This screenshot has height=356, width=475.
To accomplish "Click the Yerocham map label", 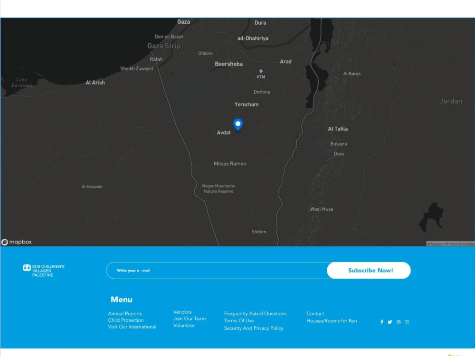I will [x=246, y=104].
